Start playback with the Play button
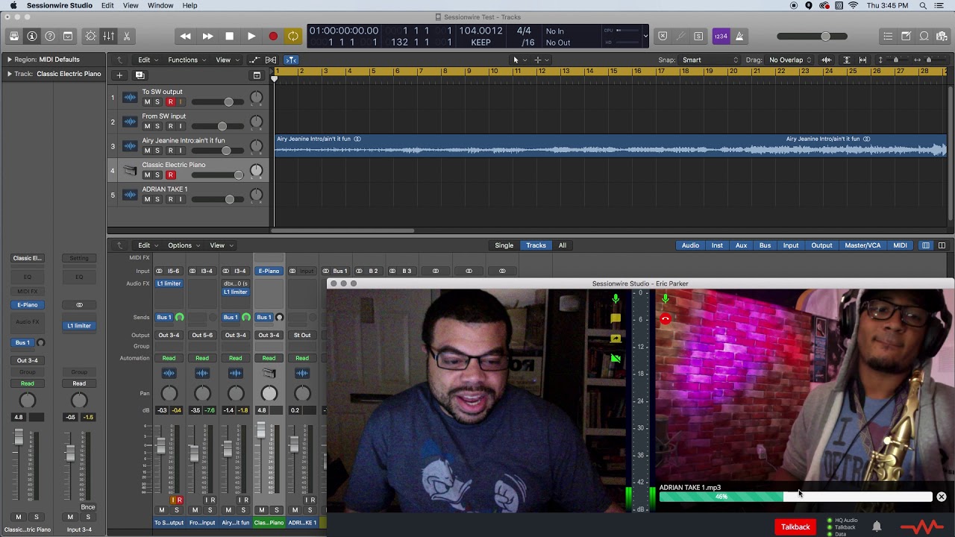955x537 pixels. pos(251,36)
